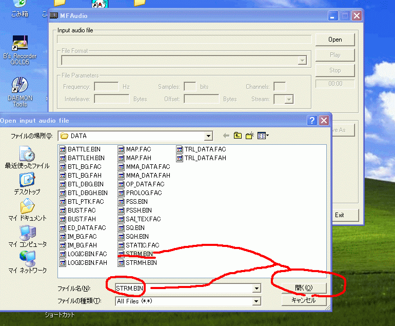Click the Create New Folder icon
Screen dimensions: 395x326
(250, 136)
